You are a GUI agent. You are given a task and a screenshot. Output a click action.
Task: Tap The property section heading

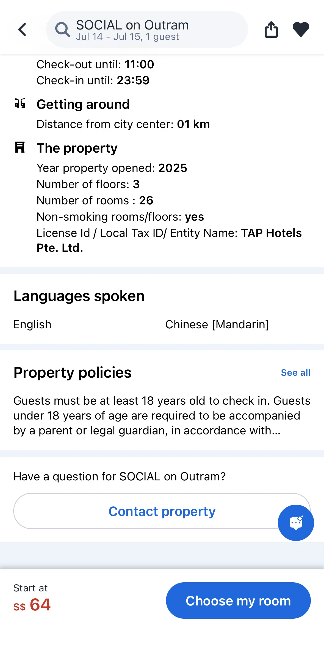click(x=77, y=148)
